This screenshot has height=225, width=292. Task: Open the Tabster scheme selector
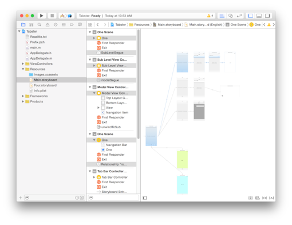click(66, 15)
